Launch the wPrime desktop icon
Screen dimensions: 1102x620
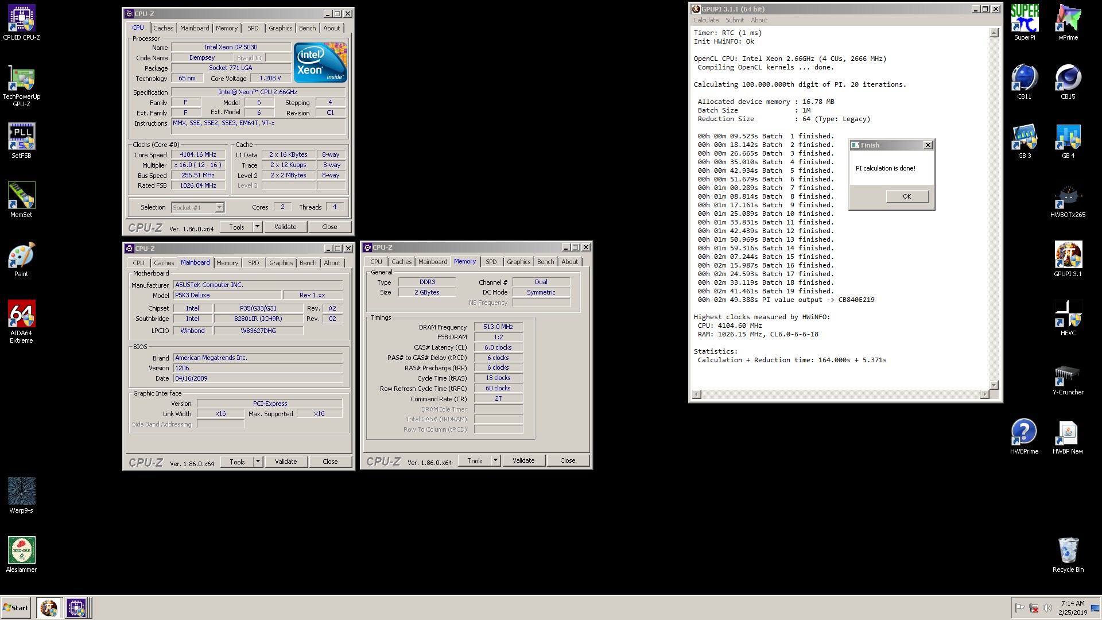[1068, 23]
